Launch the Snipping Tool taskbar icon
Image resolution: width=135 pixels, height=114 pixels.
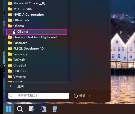tap(32, 109)
